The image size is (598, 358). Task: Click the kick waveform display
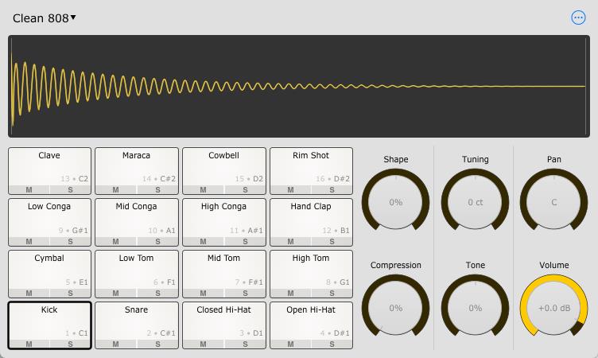tap(299, 86)
